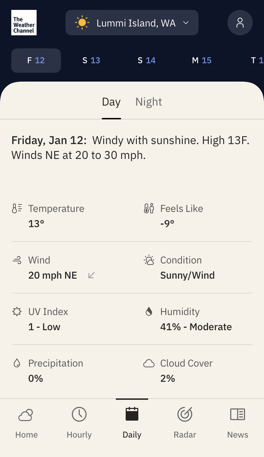This screenshot has height=457, width=264.
Task: Open the user profile icon
Action: point(240,23)
